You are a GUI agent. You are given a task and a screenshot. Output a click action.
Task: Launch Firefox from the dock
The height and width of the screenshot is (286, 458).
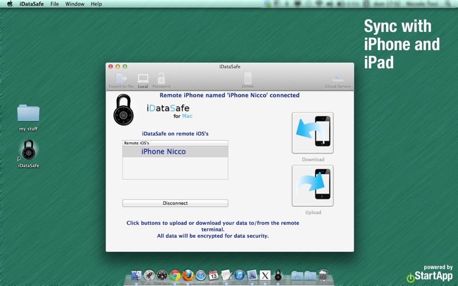point(188,275)
